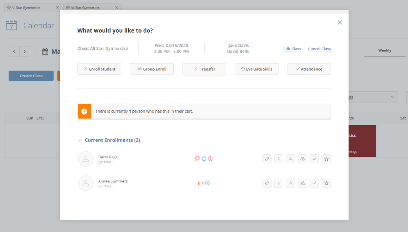Close the second All Star Gymnastics tab
Screen dimensions: 408x232
tap(117, 7)
